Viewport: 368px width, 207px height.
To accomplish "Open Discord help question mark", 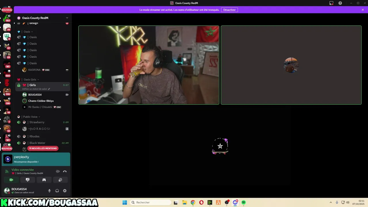I will point(340,3).
